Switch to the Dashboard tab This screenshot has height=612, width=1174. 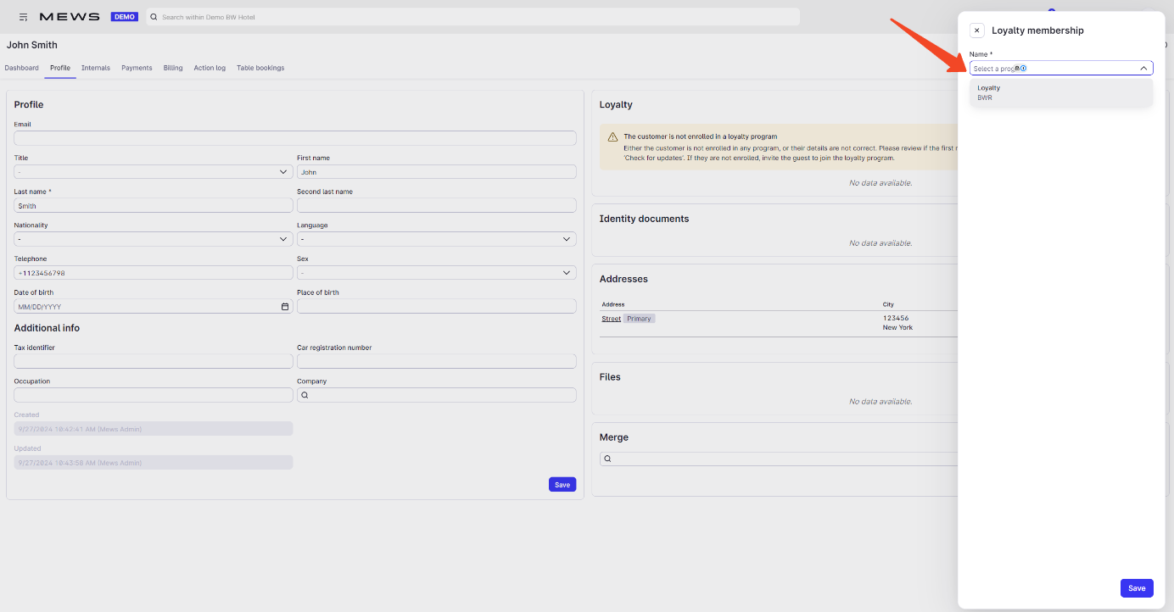tap(20, 68)
